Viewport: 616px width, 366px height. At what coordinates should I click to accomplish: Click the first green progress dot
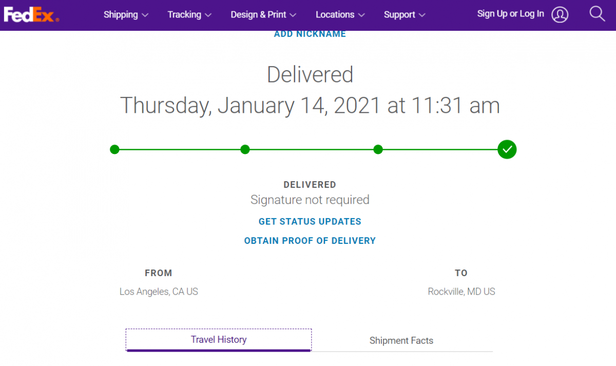pos(114,149)
